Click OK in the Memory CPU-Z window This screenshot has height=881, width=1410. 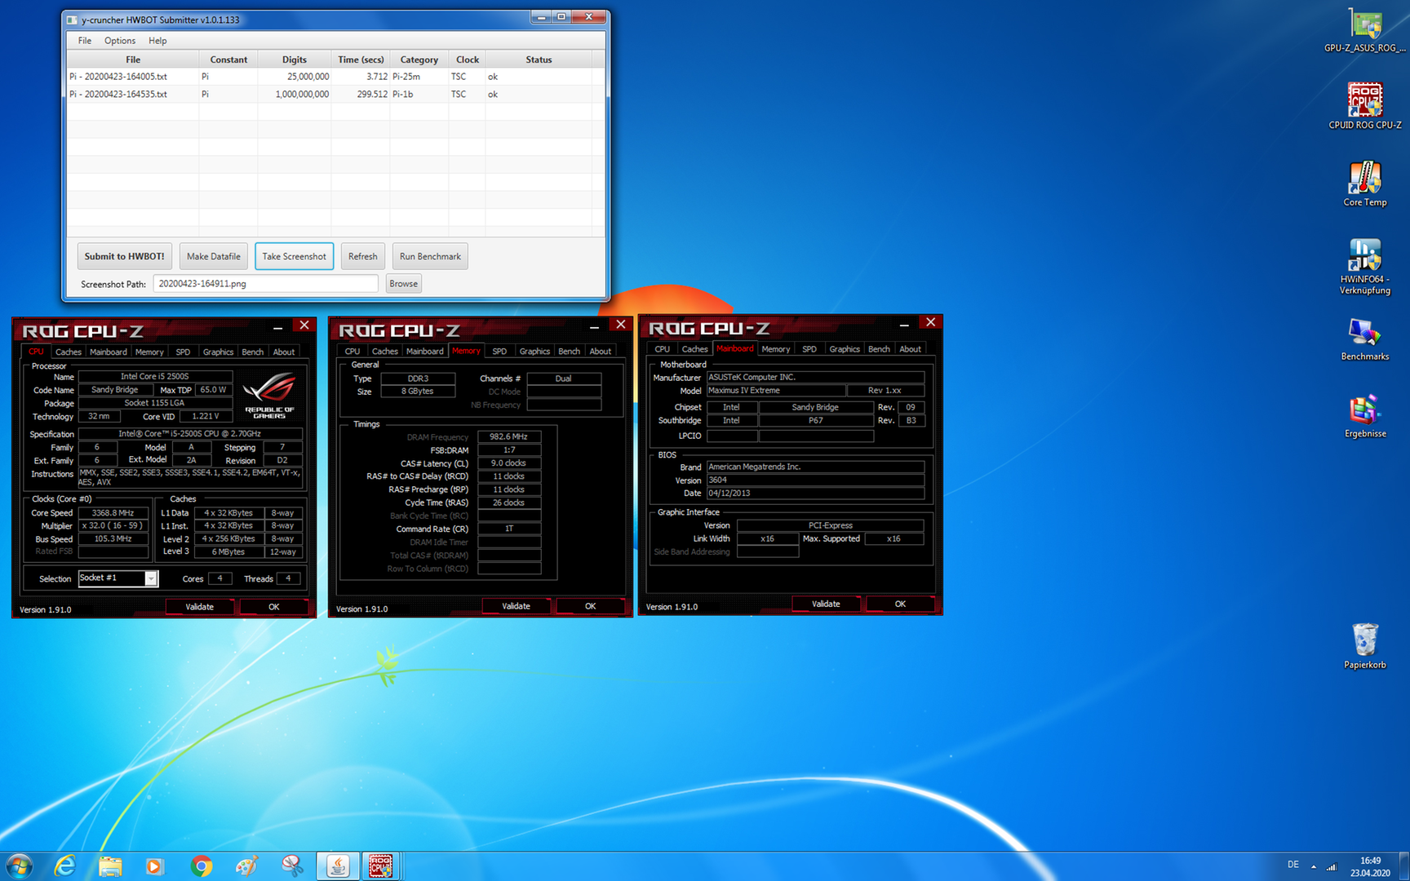pyautogui.click(x=591, y=606)
